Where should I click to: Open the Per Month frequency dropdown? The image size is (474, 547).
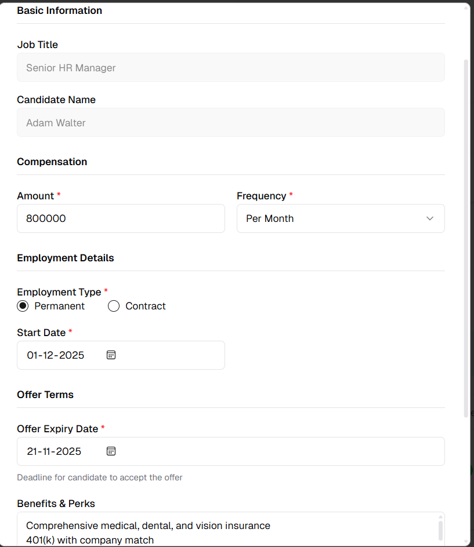pos(341,218)
